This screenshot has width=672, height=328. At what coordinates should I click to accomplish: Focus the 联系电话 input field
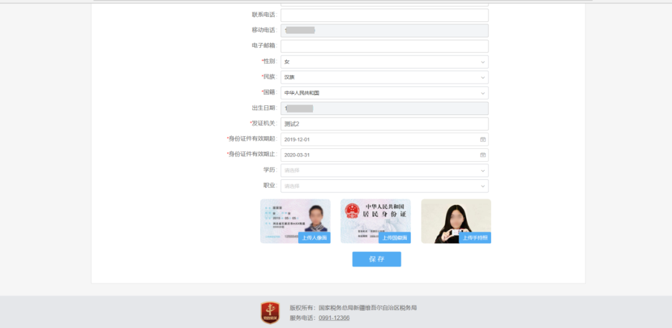385,16
